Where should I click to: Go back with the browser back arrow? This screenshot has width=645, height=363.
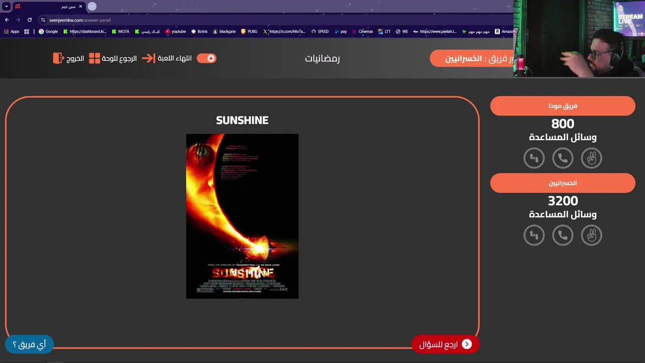click(7, 20)
